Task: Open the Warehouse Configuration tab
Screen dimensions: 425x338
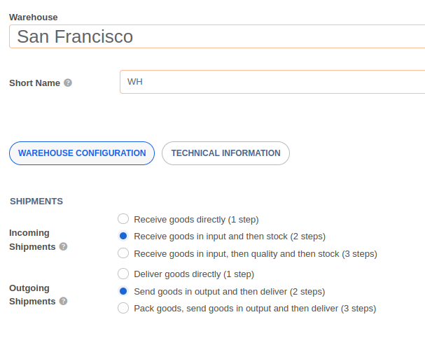Action: [x=82, y=153]
